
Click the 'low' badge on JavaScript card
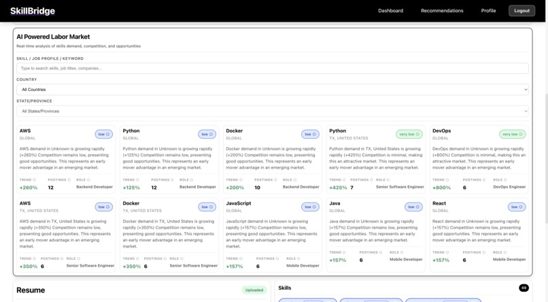310,207
